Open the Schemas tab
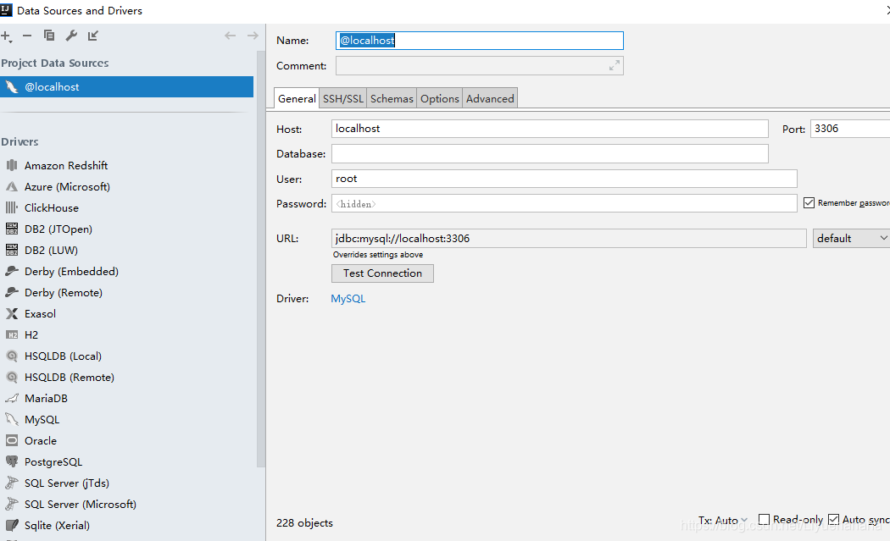This screenshot has width=890, height=541. 391,97
